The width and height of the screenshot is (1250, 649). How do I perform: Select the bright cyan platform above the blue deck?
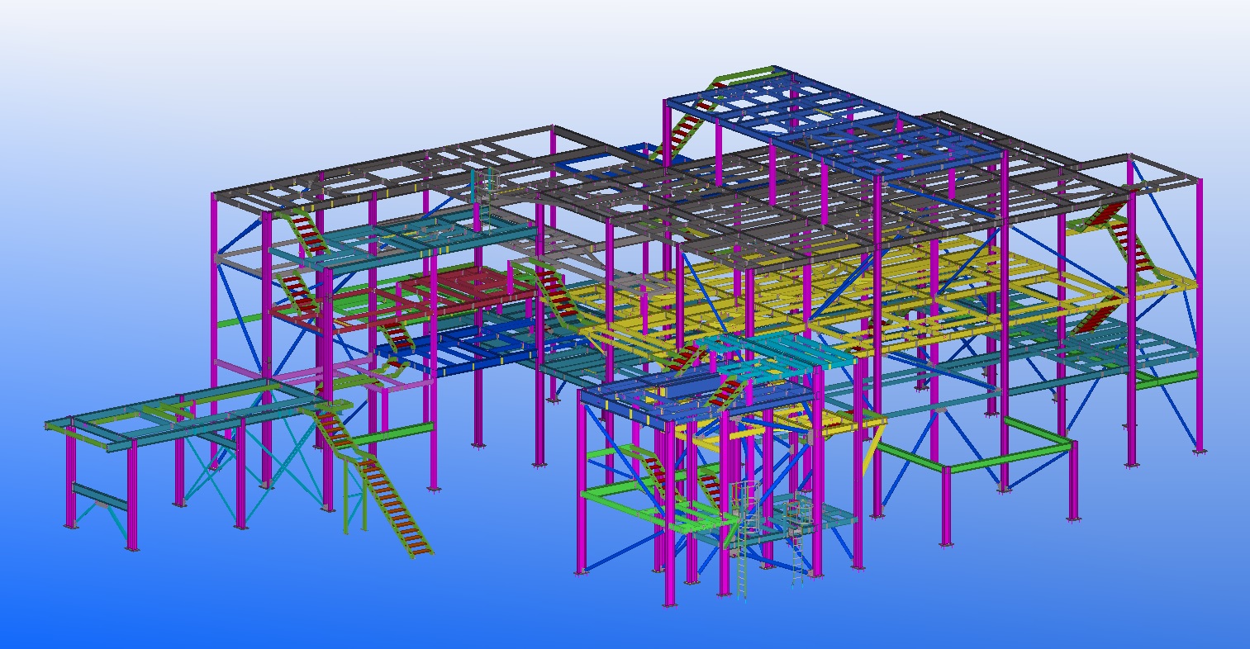(x=768, y=351)
